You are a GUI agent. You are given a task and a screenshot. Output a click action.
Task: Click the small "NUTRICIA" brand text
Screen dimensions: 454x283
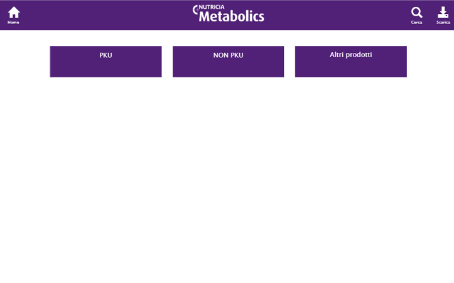212,8
